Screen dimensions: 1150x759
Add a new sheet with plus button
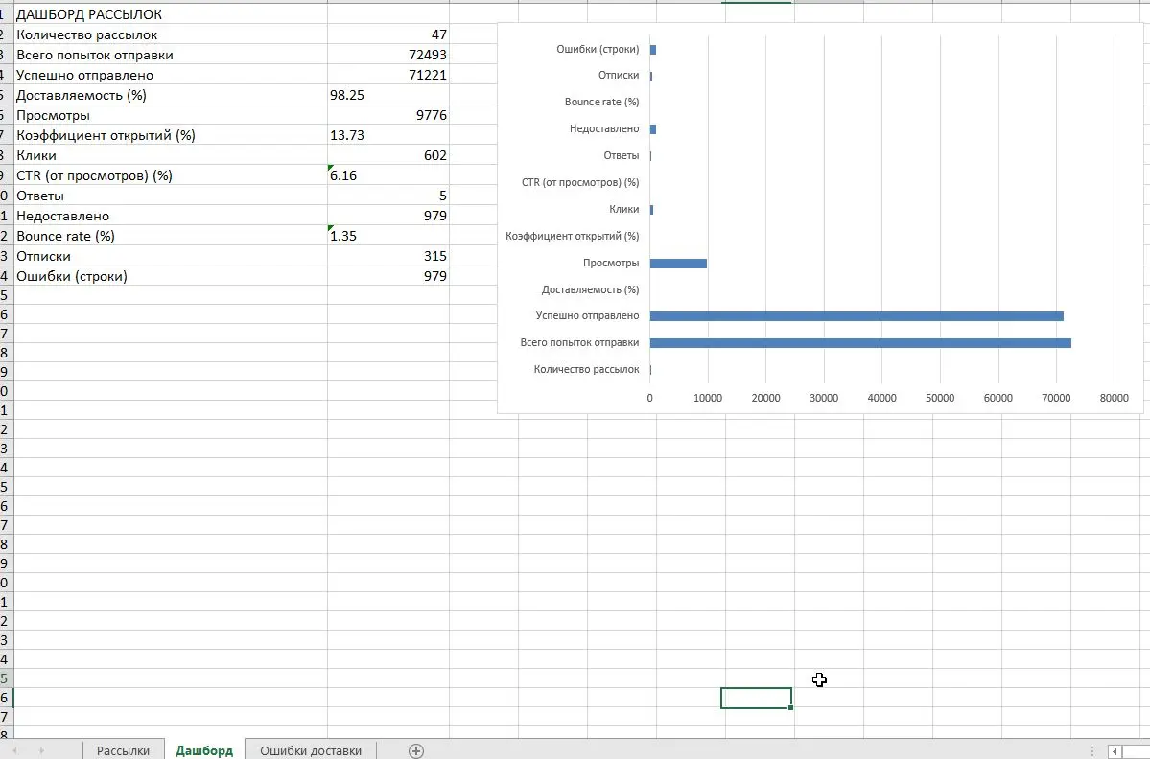point(415,751)
